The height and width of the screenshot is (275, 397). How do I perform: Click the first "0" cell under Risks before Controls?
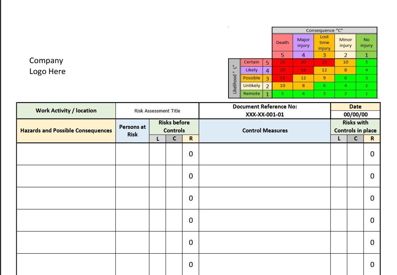[x=190, y=154]
